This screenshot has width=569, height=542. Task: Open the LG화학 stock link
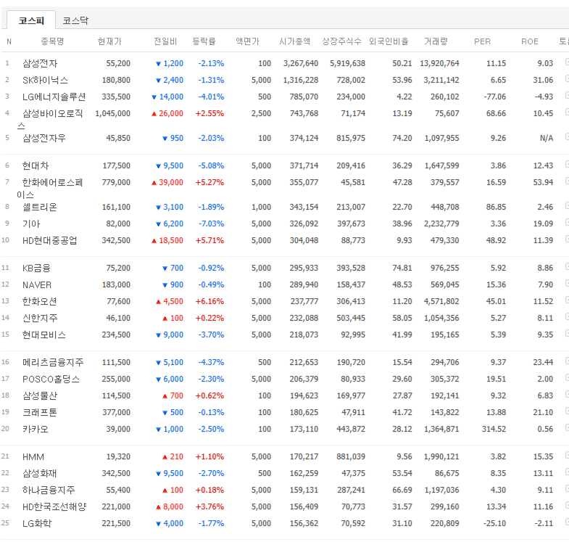(x=37, y=524)
